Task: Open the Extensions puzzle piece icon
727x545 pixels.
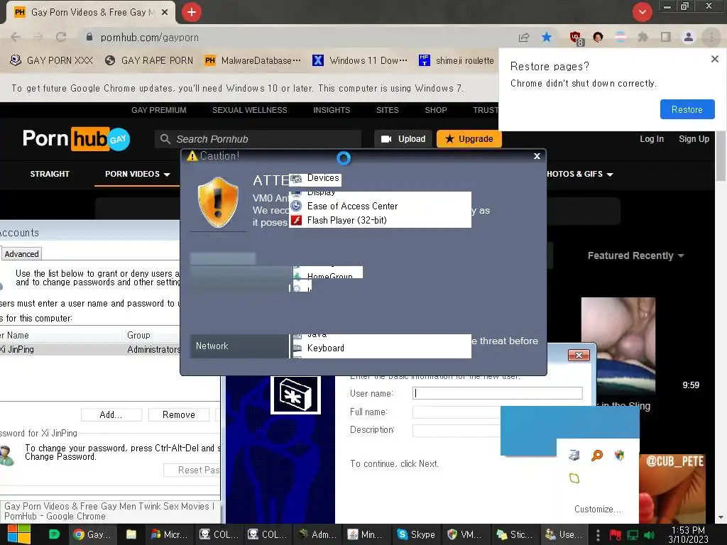Action: click(x=643, y=37)
